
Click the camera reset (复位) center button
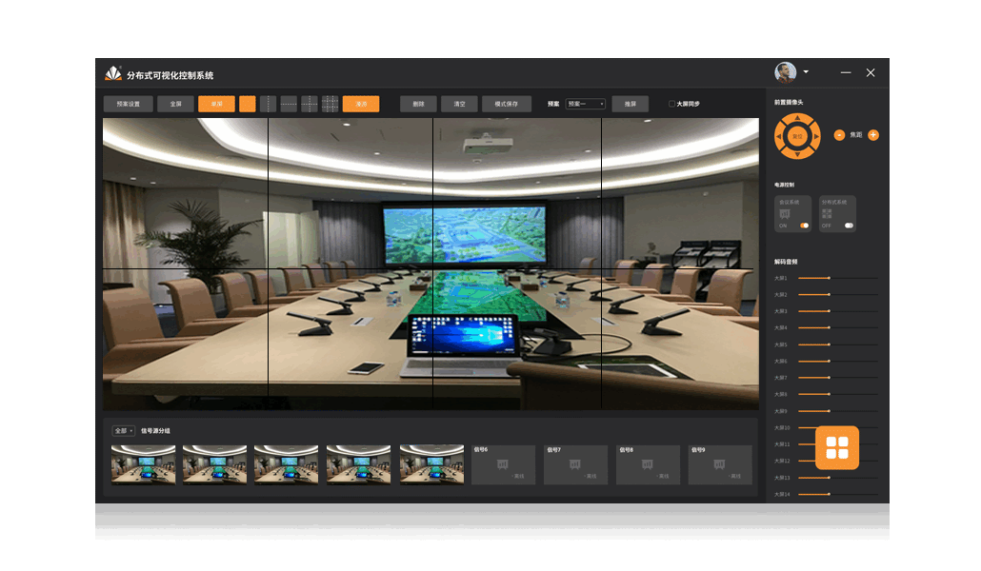(x=797, y=136)
